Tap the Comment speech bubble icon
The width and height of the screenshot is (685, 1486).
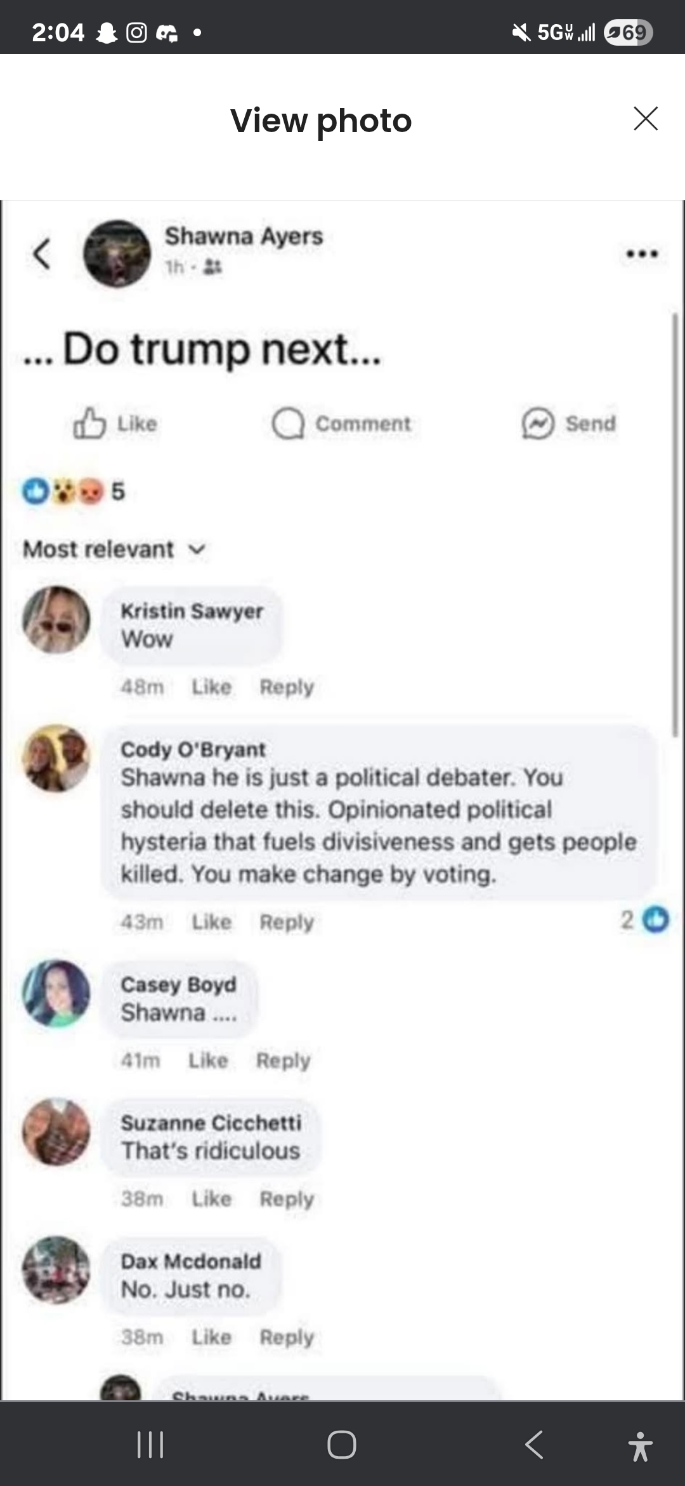click(288, 424)
